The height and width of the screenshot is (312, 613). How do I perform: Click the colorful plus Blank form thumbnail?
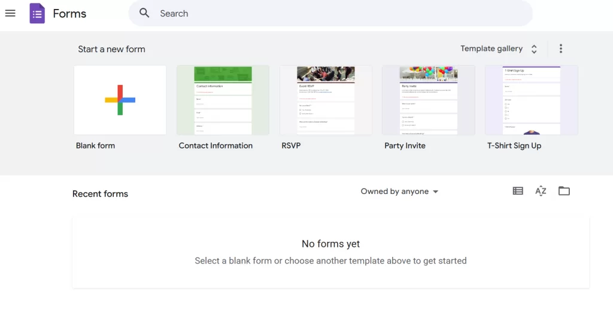120,100
